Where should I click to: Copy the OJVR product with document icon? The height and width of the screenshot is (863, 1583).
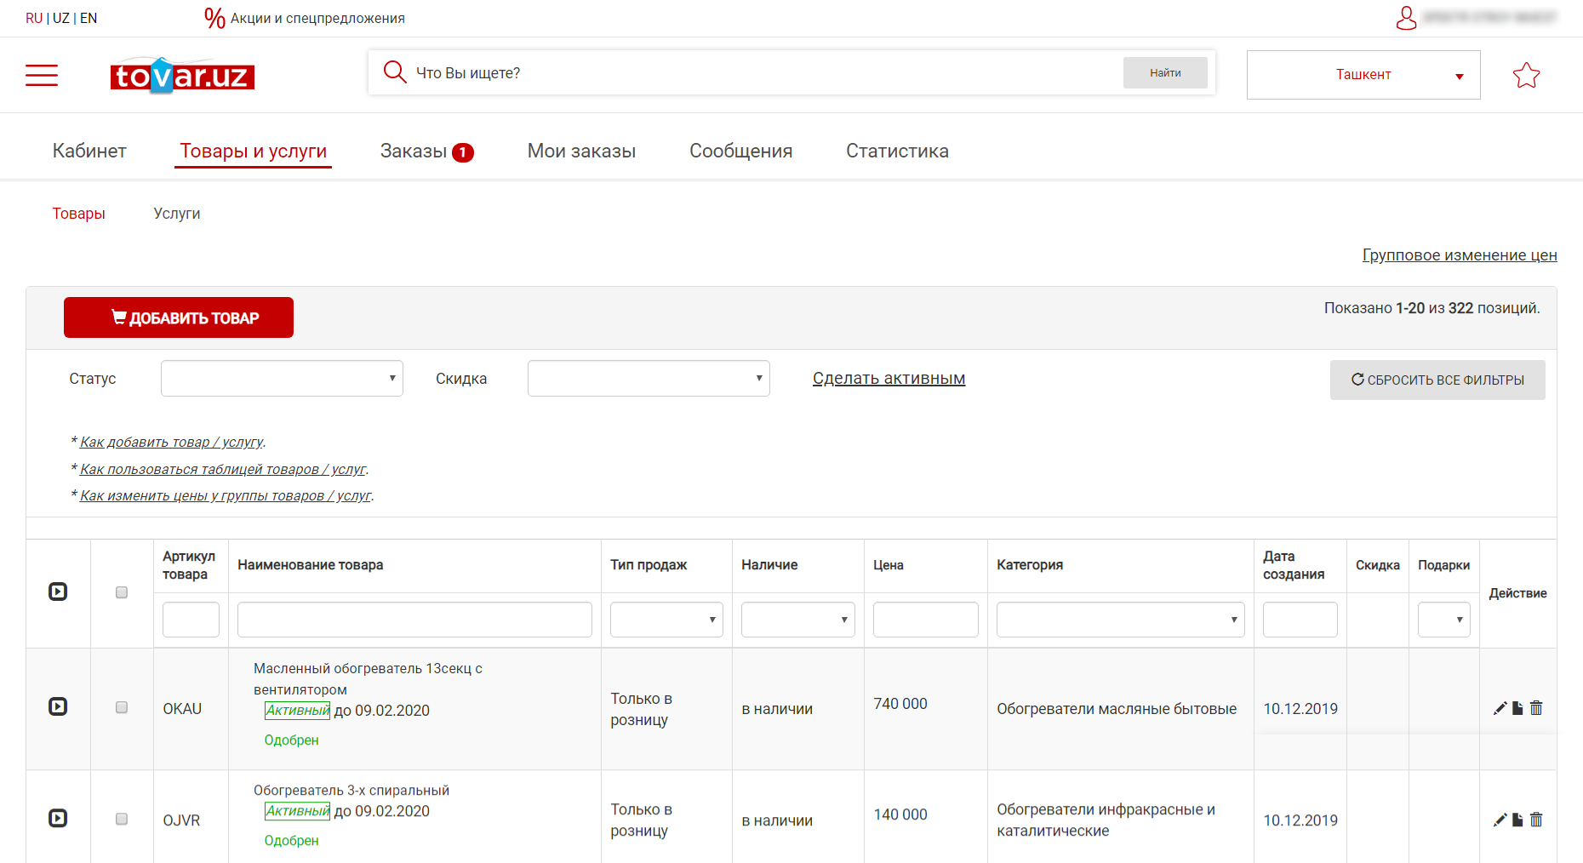click(x=1517, y=820)
